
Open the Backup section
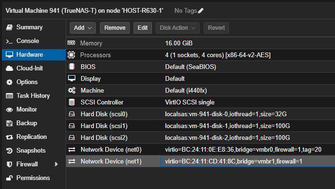click(x=34, y=123)
